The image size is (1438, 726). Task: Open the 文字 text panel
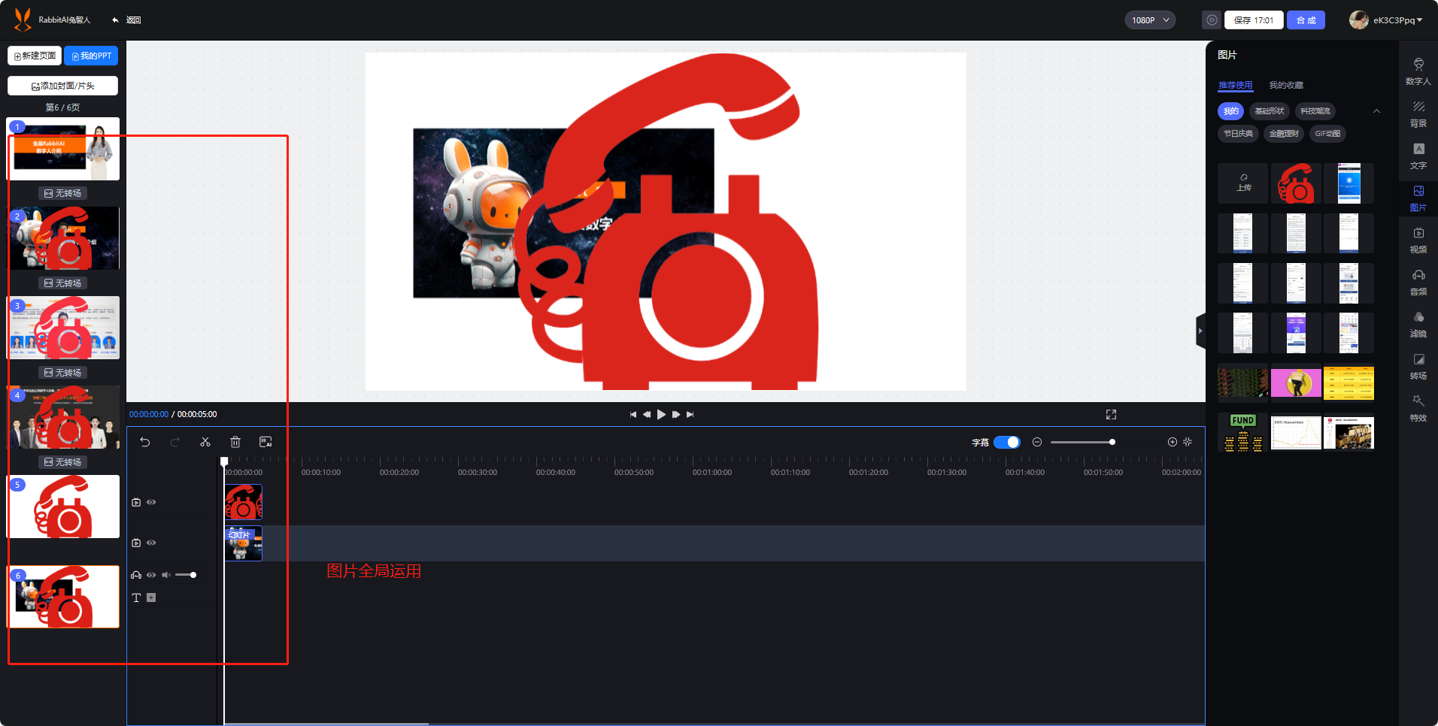pos(1418,156)
